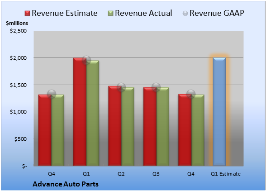Click the '$-' zero axis value

point(24,166)
